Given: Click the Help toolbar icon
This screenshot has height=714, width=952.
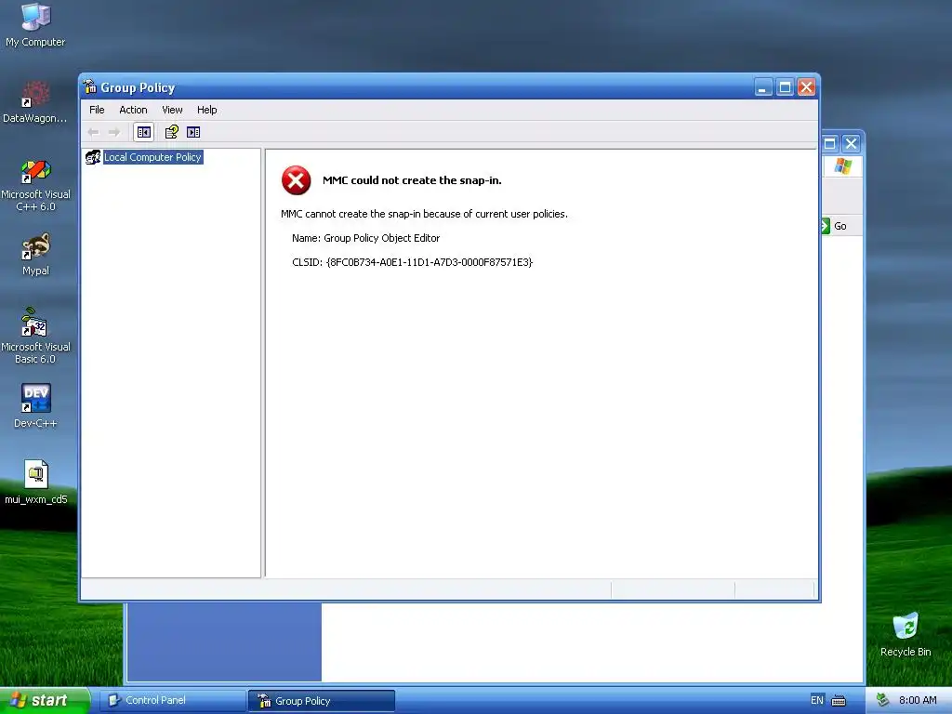Looking at the screenshot, I should point(172,132).
